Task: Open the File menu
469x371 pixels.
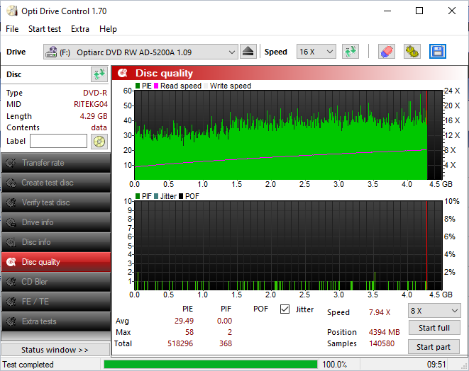Action: [x=12, y=29]
